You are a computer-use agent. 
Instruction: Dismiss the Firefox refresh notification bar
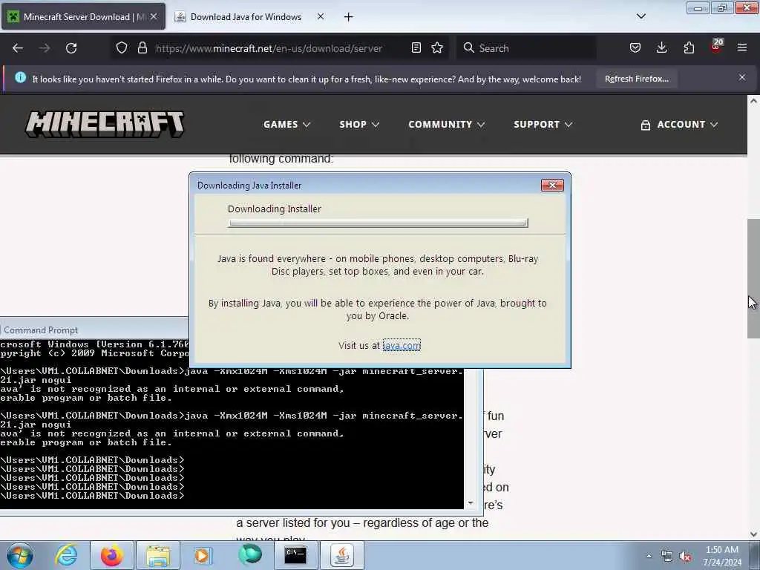pyautogui.click(x=742, y=77)
